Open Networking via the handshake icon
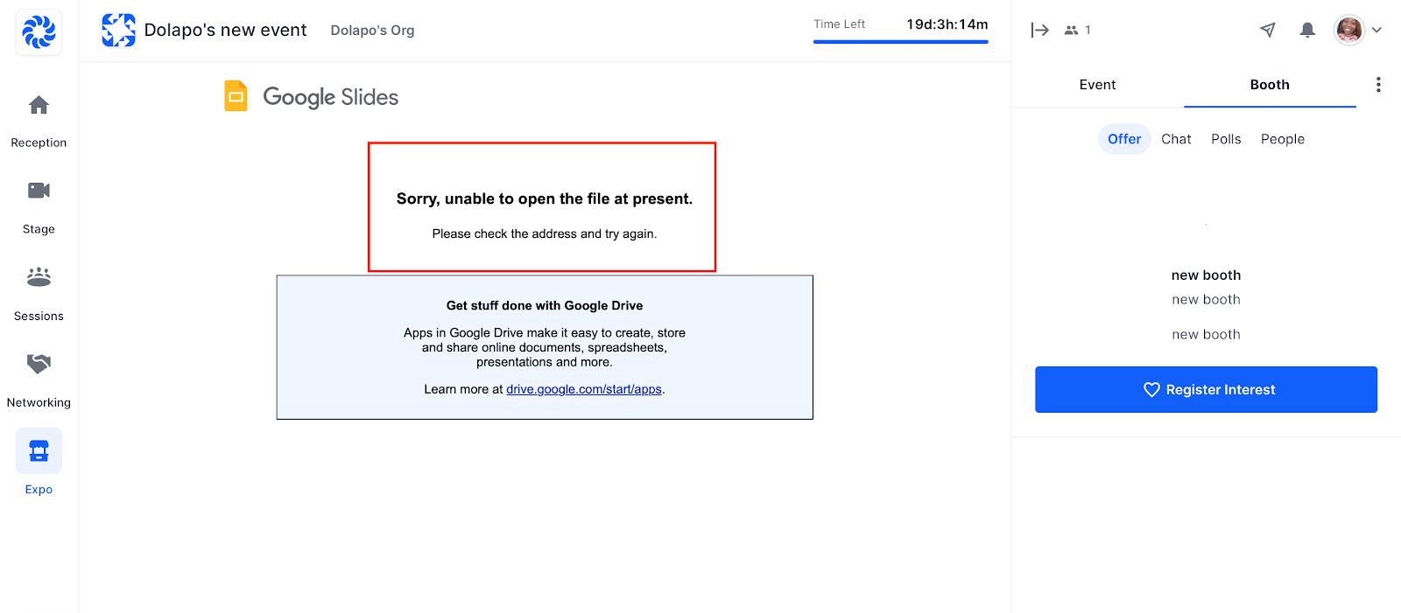Viewport: 1401px width, 613px height. (39, 363)
